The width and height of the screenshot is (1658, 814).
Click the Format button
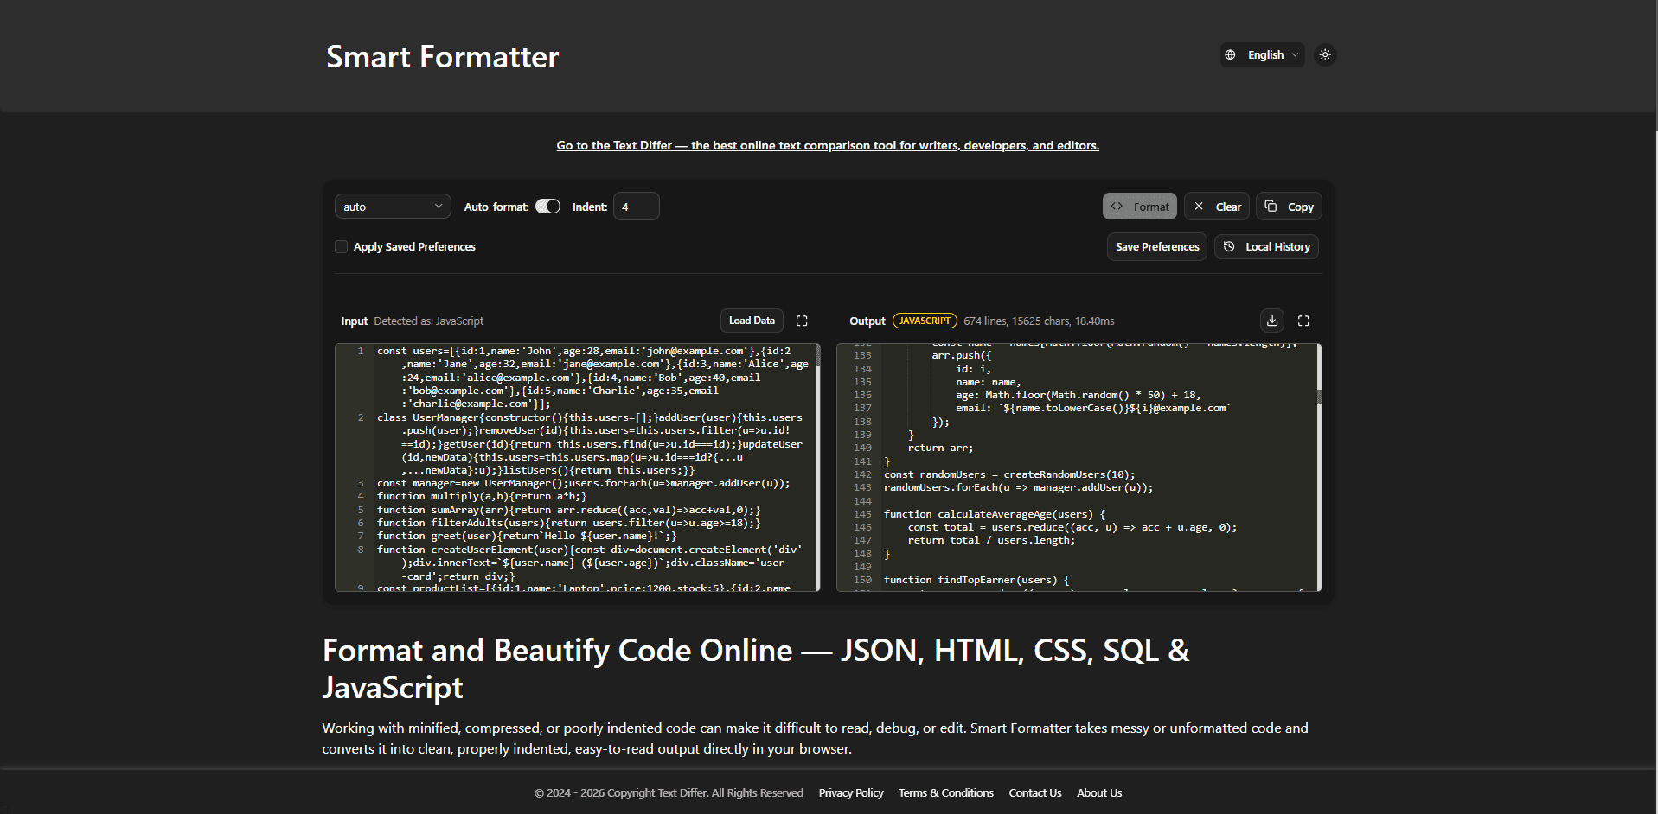coord(1140,207)
